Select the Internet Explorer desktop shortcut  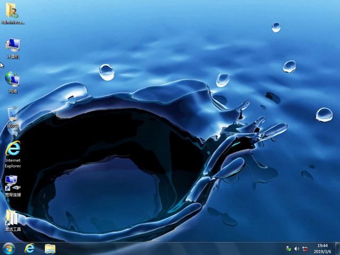pos(13,155)
